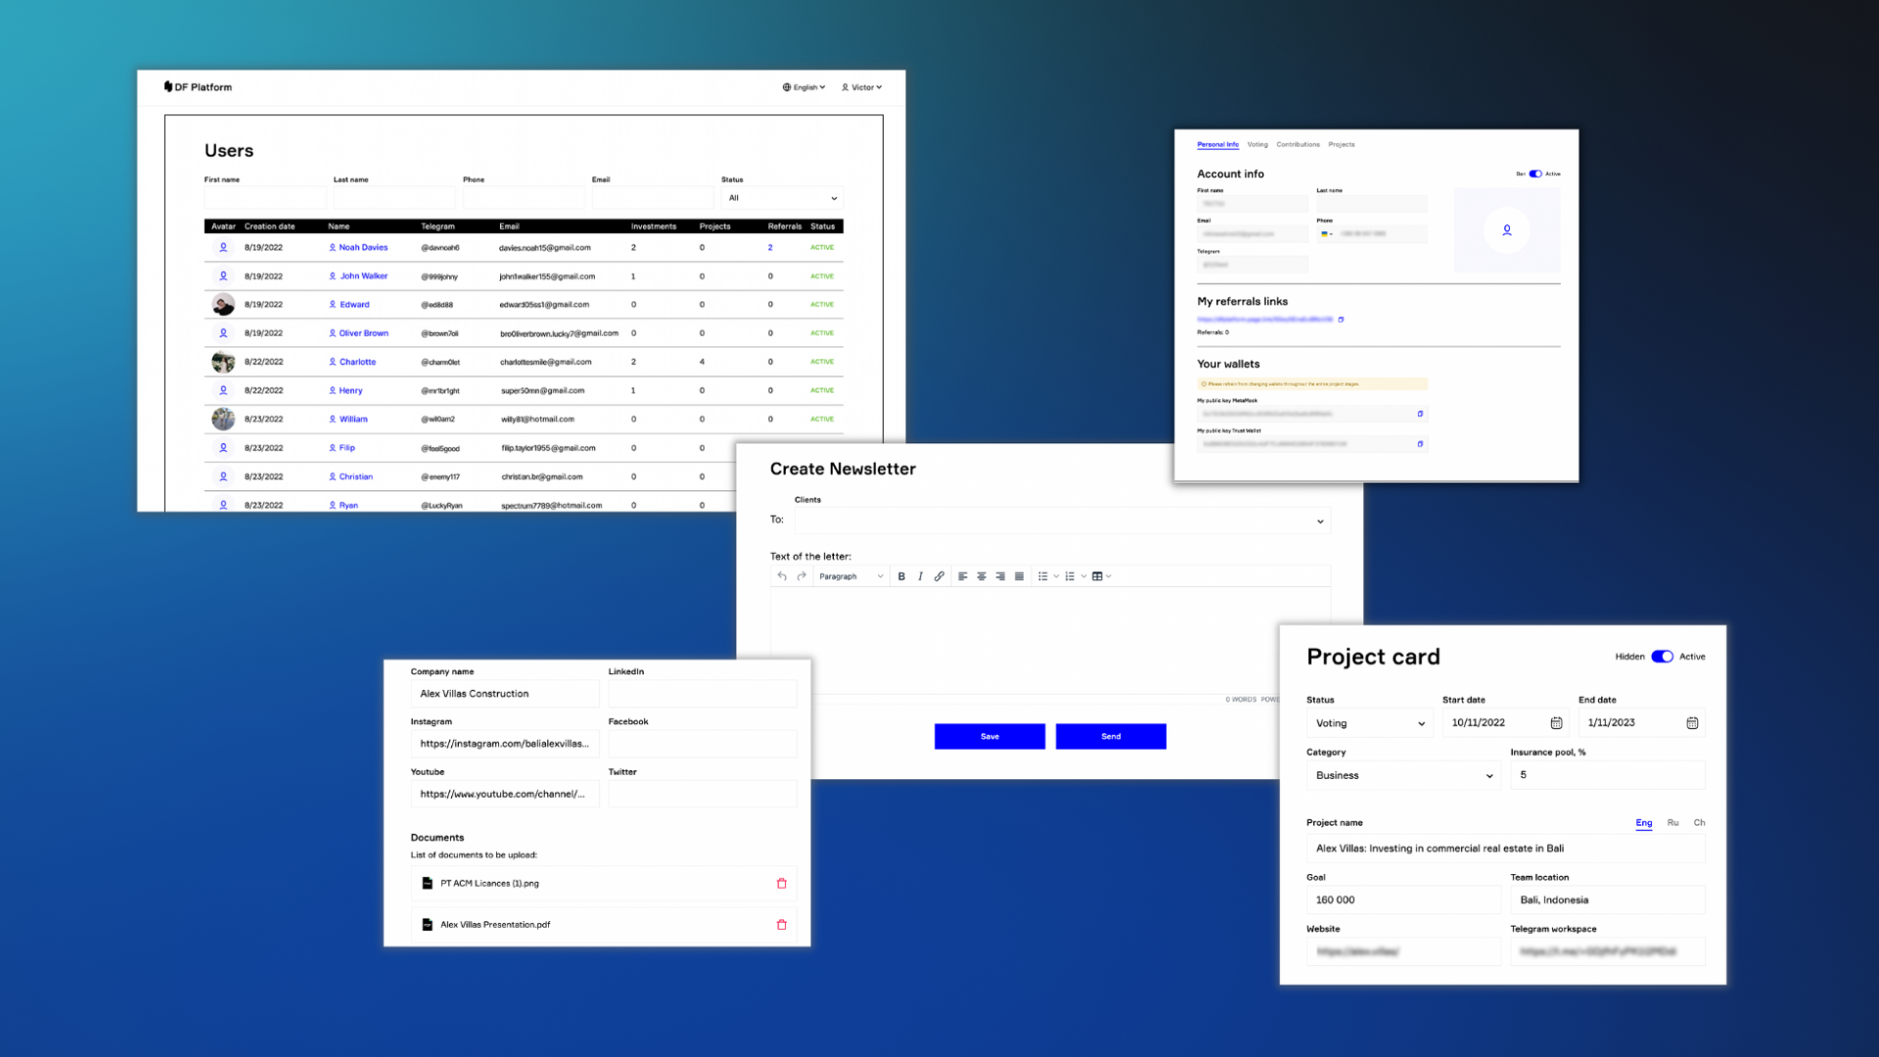The height and width of the screenshot is (1057, 1879).
Task: Redo an edit in the newsletter editor
Action: [802, 575]
